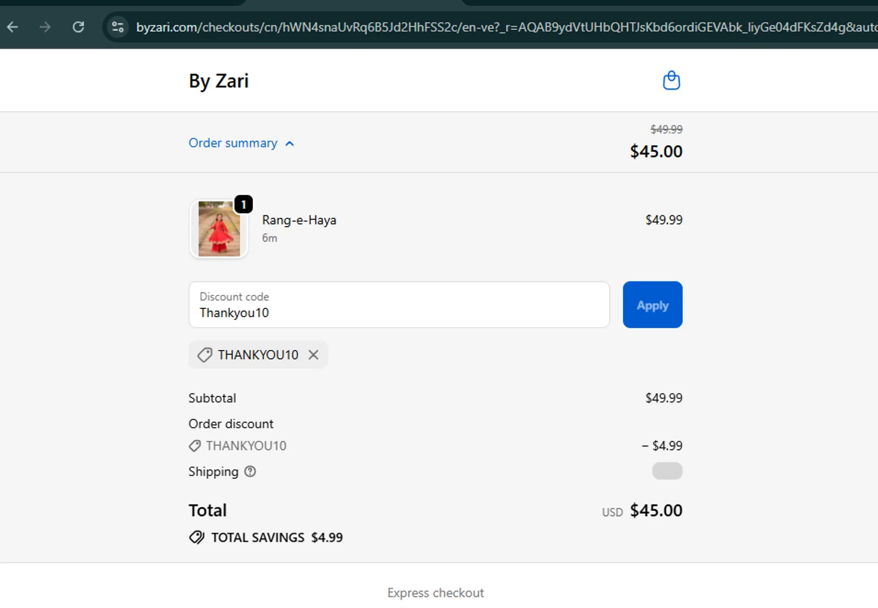Click the − $4.99 discount amount
Screen dimensions: 878x608
pyautogui.click(x=662, y=446)
